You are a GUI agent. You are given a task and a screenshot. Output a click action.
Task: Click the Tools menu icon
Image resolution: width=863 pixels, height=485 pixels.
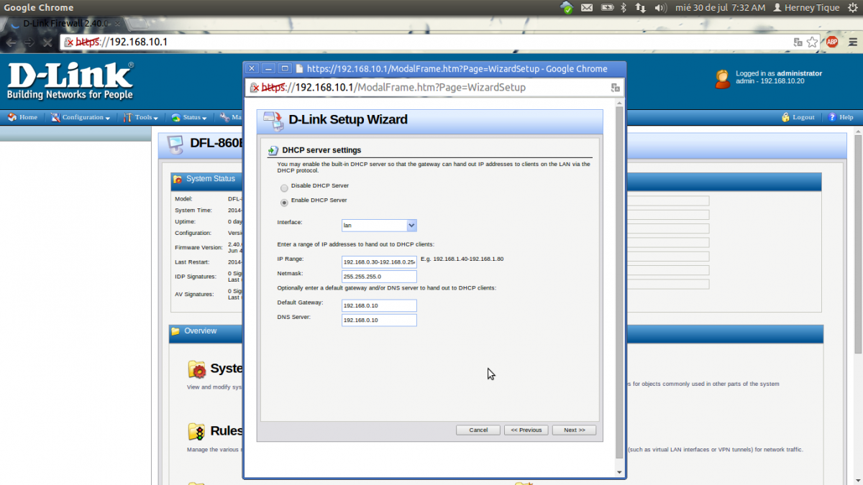click(128, 117)
